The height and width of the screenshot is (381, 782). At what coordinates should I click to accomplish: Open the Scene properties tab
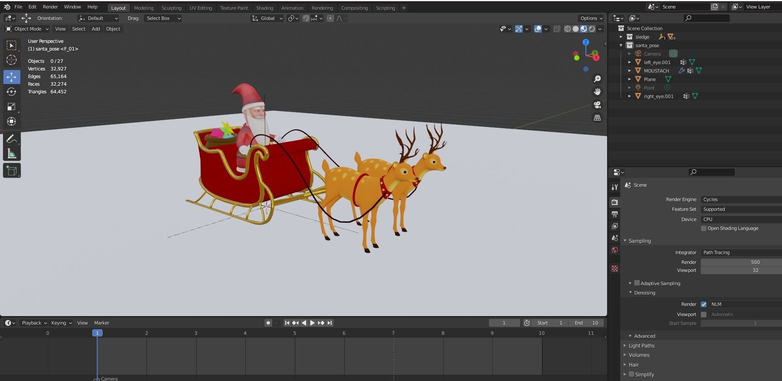pos(615,238)
